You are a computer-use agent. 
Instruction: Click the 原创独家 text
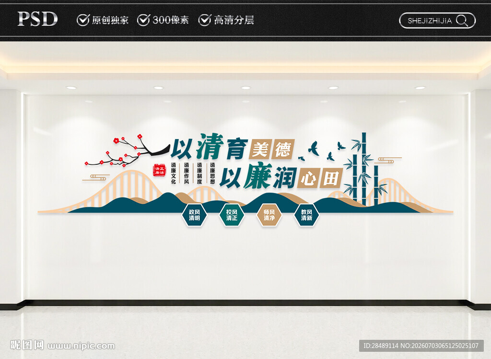point(110,20)
